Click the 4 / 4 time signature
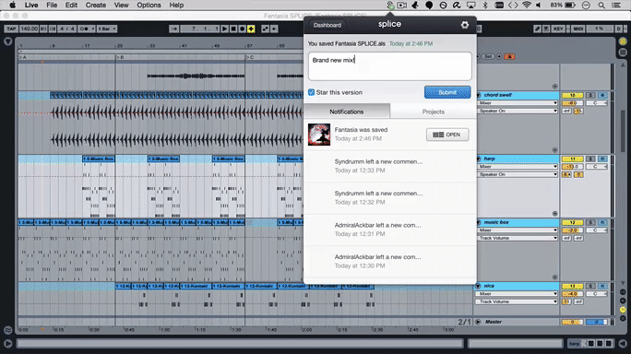631x354 pixels. click(66, 29)
